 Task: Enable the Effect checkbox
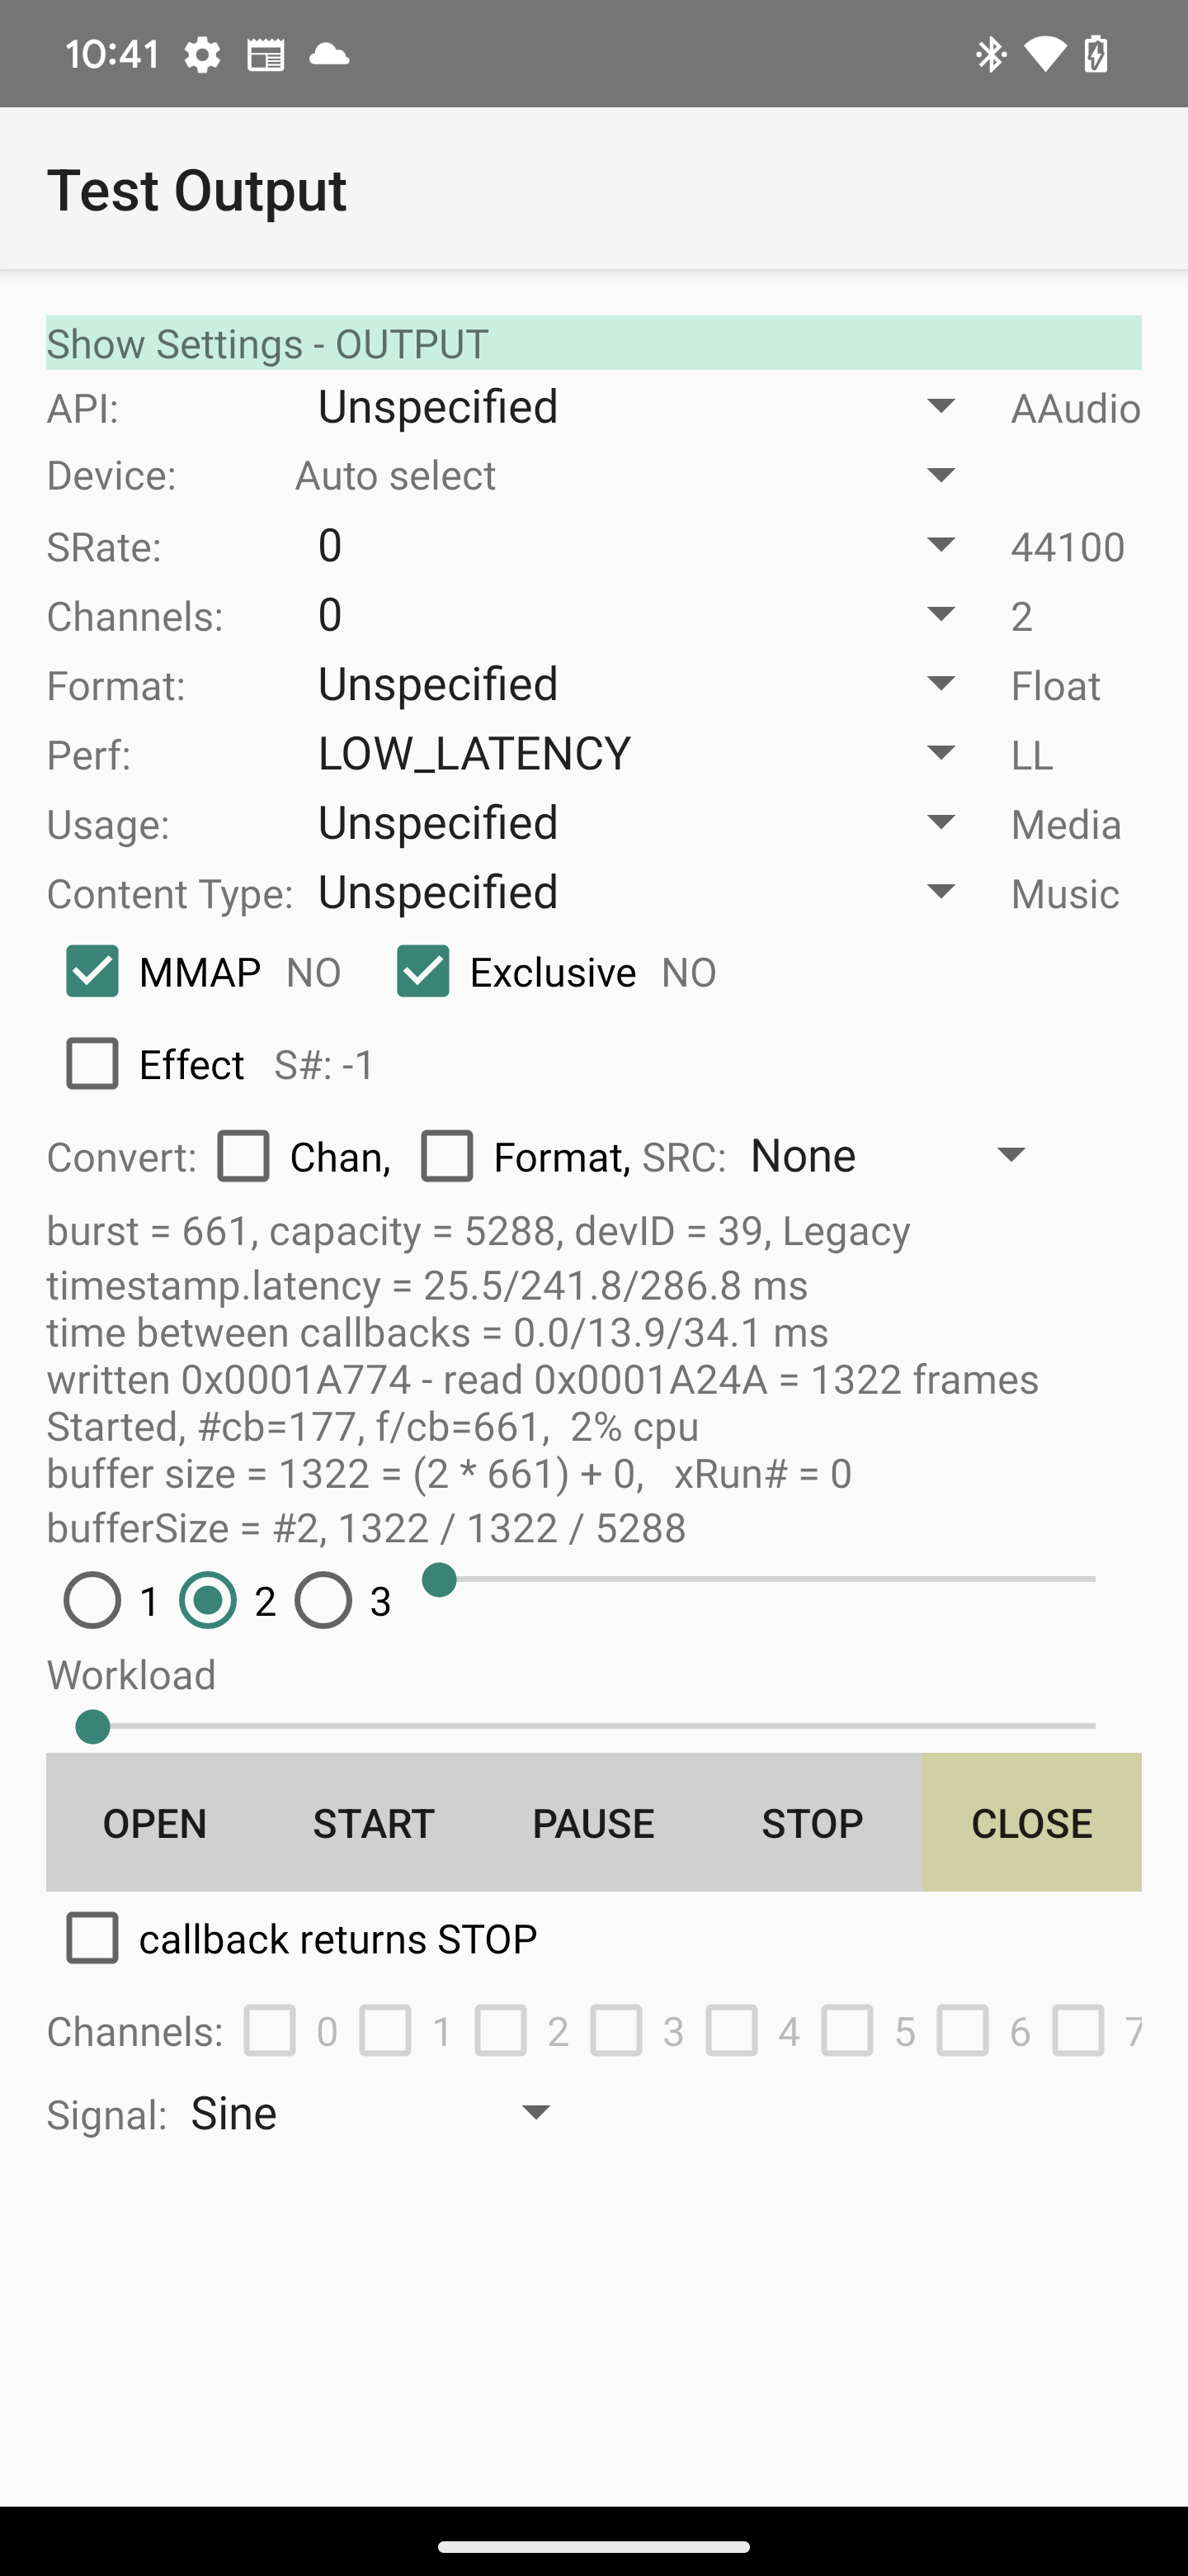pyautogui.click(x=92, y=1064)
